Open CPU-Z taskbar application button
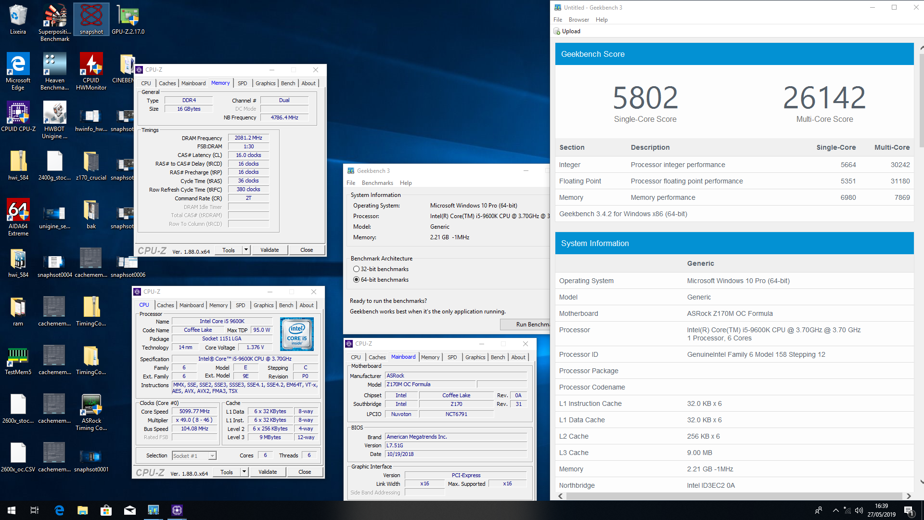924x520 pixels. [x=177, y=510]
